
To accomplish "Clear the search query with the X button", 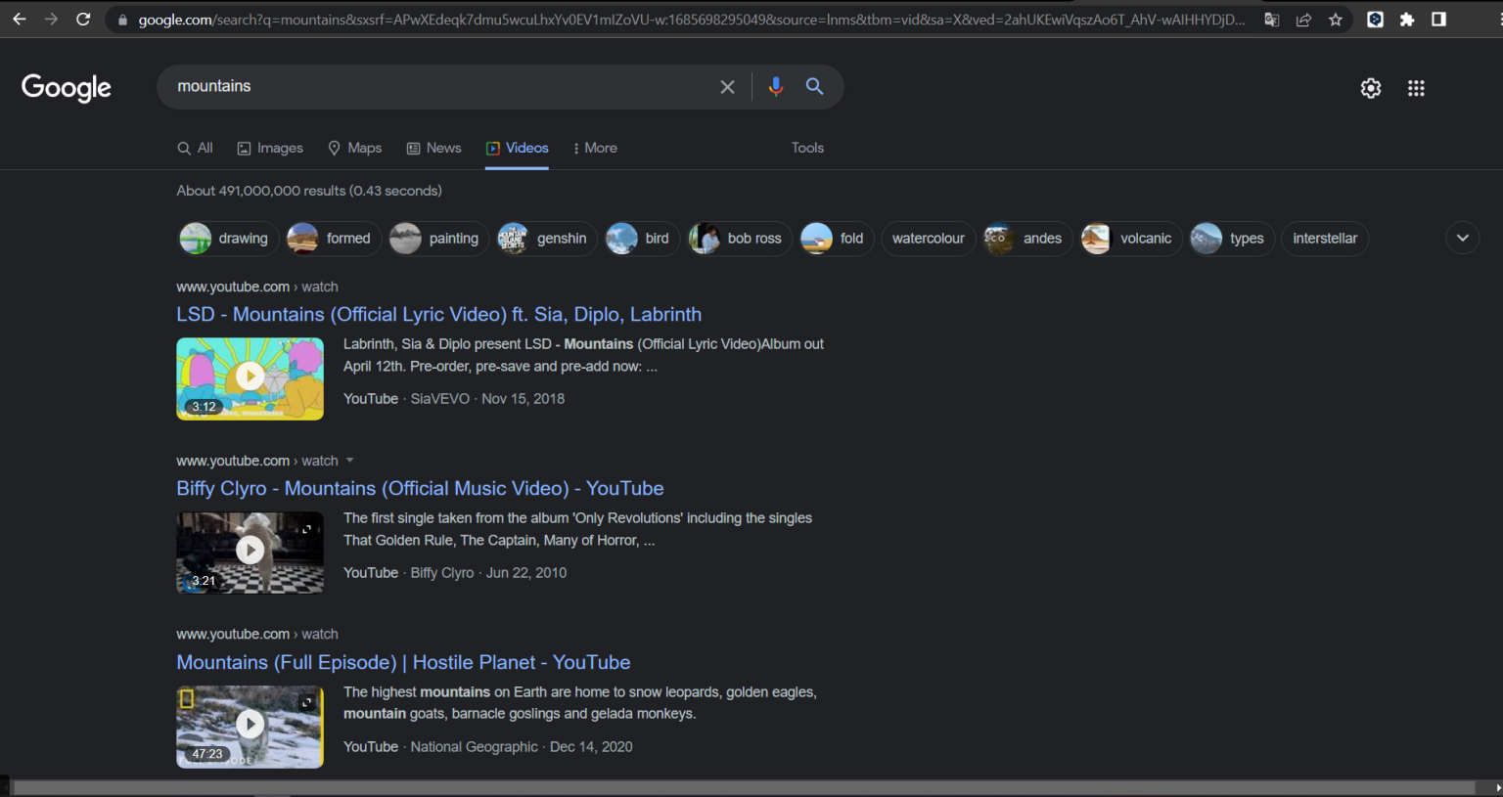I will (727, 86).
